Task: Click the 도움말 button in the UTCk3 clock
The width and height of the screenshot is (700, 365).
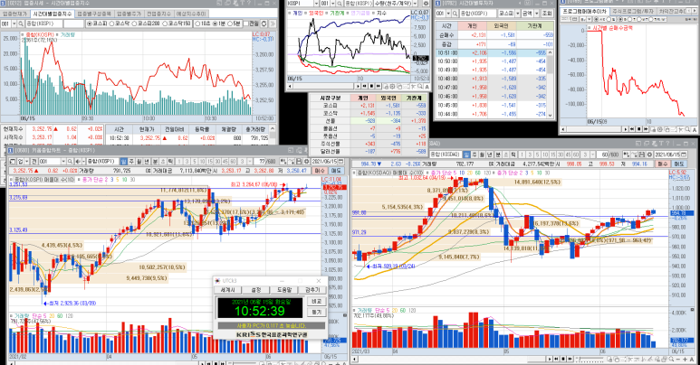Action: pos(284,290)
